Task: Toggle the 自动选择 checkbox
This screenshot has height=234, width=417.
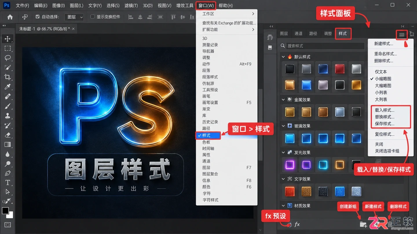Action: tap(37, 17)
